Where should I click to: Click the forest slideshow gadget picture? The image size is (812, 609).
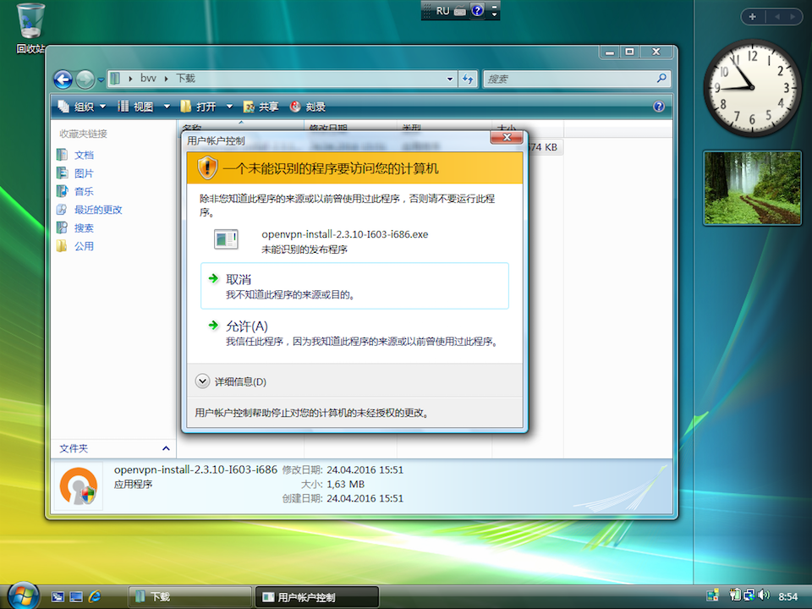753,188
